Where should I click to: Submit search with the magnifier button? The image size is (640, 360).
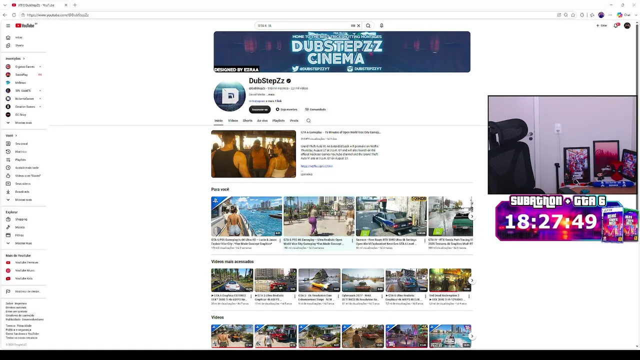click(368, 25)
